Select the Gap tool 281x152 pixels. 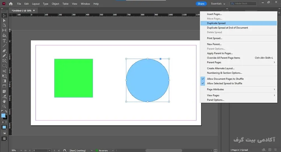click(4, 30)
